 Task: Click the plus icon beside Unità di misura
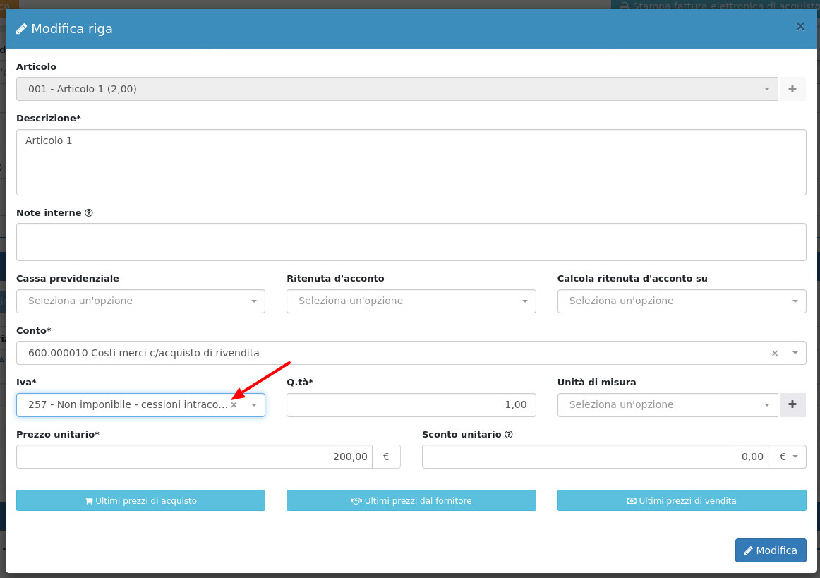coord(792,405)
